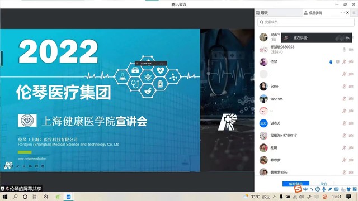This screenshot has width=358, height=201.
Task: Click 伦琴's screen sharing indicator icon
Action: [x=337, y=62]
